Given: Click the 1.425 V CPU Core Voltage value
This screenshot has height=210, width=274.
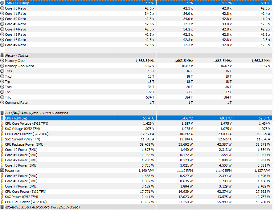Looking at the screenshot, I should (148, 123).
